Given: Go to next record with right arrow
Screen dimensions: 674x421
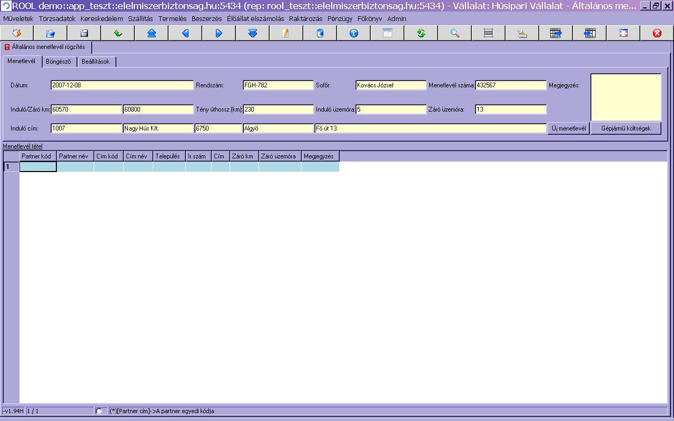Looking at the screenshot, I should pyautogui.click(x=219, y=33).
